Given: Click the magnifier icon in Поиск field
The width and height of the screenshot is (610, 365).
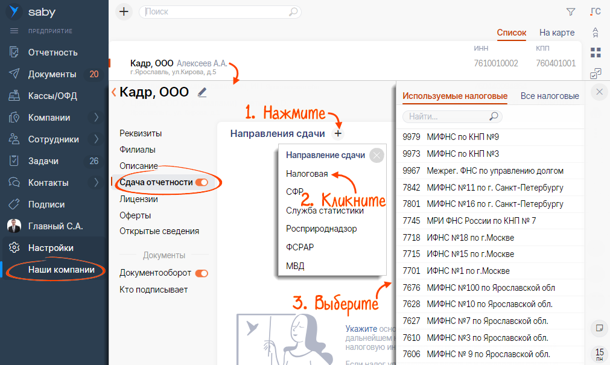Looking at the screenshot, I should pos(293,11).
